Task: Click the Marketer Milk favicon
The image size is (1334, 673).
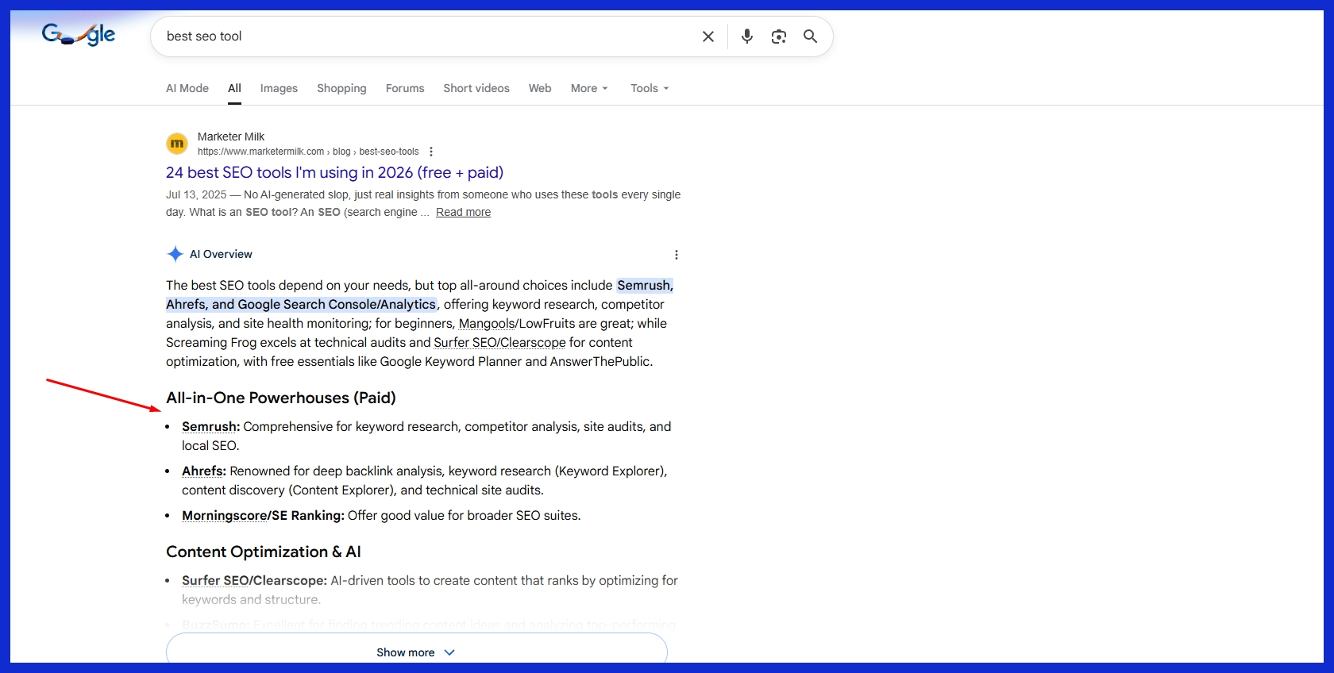Action: click(177, 144)
